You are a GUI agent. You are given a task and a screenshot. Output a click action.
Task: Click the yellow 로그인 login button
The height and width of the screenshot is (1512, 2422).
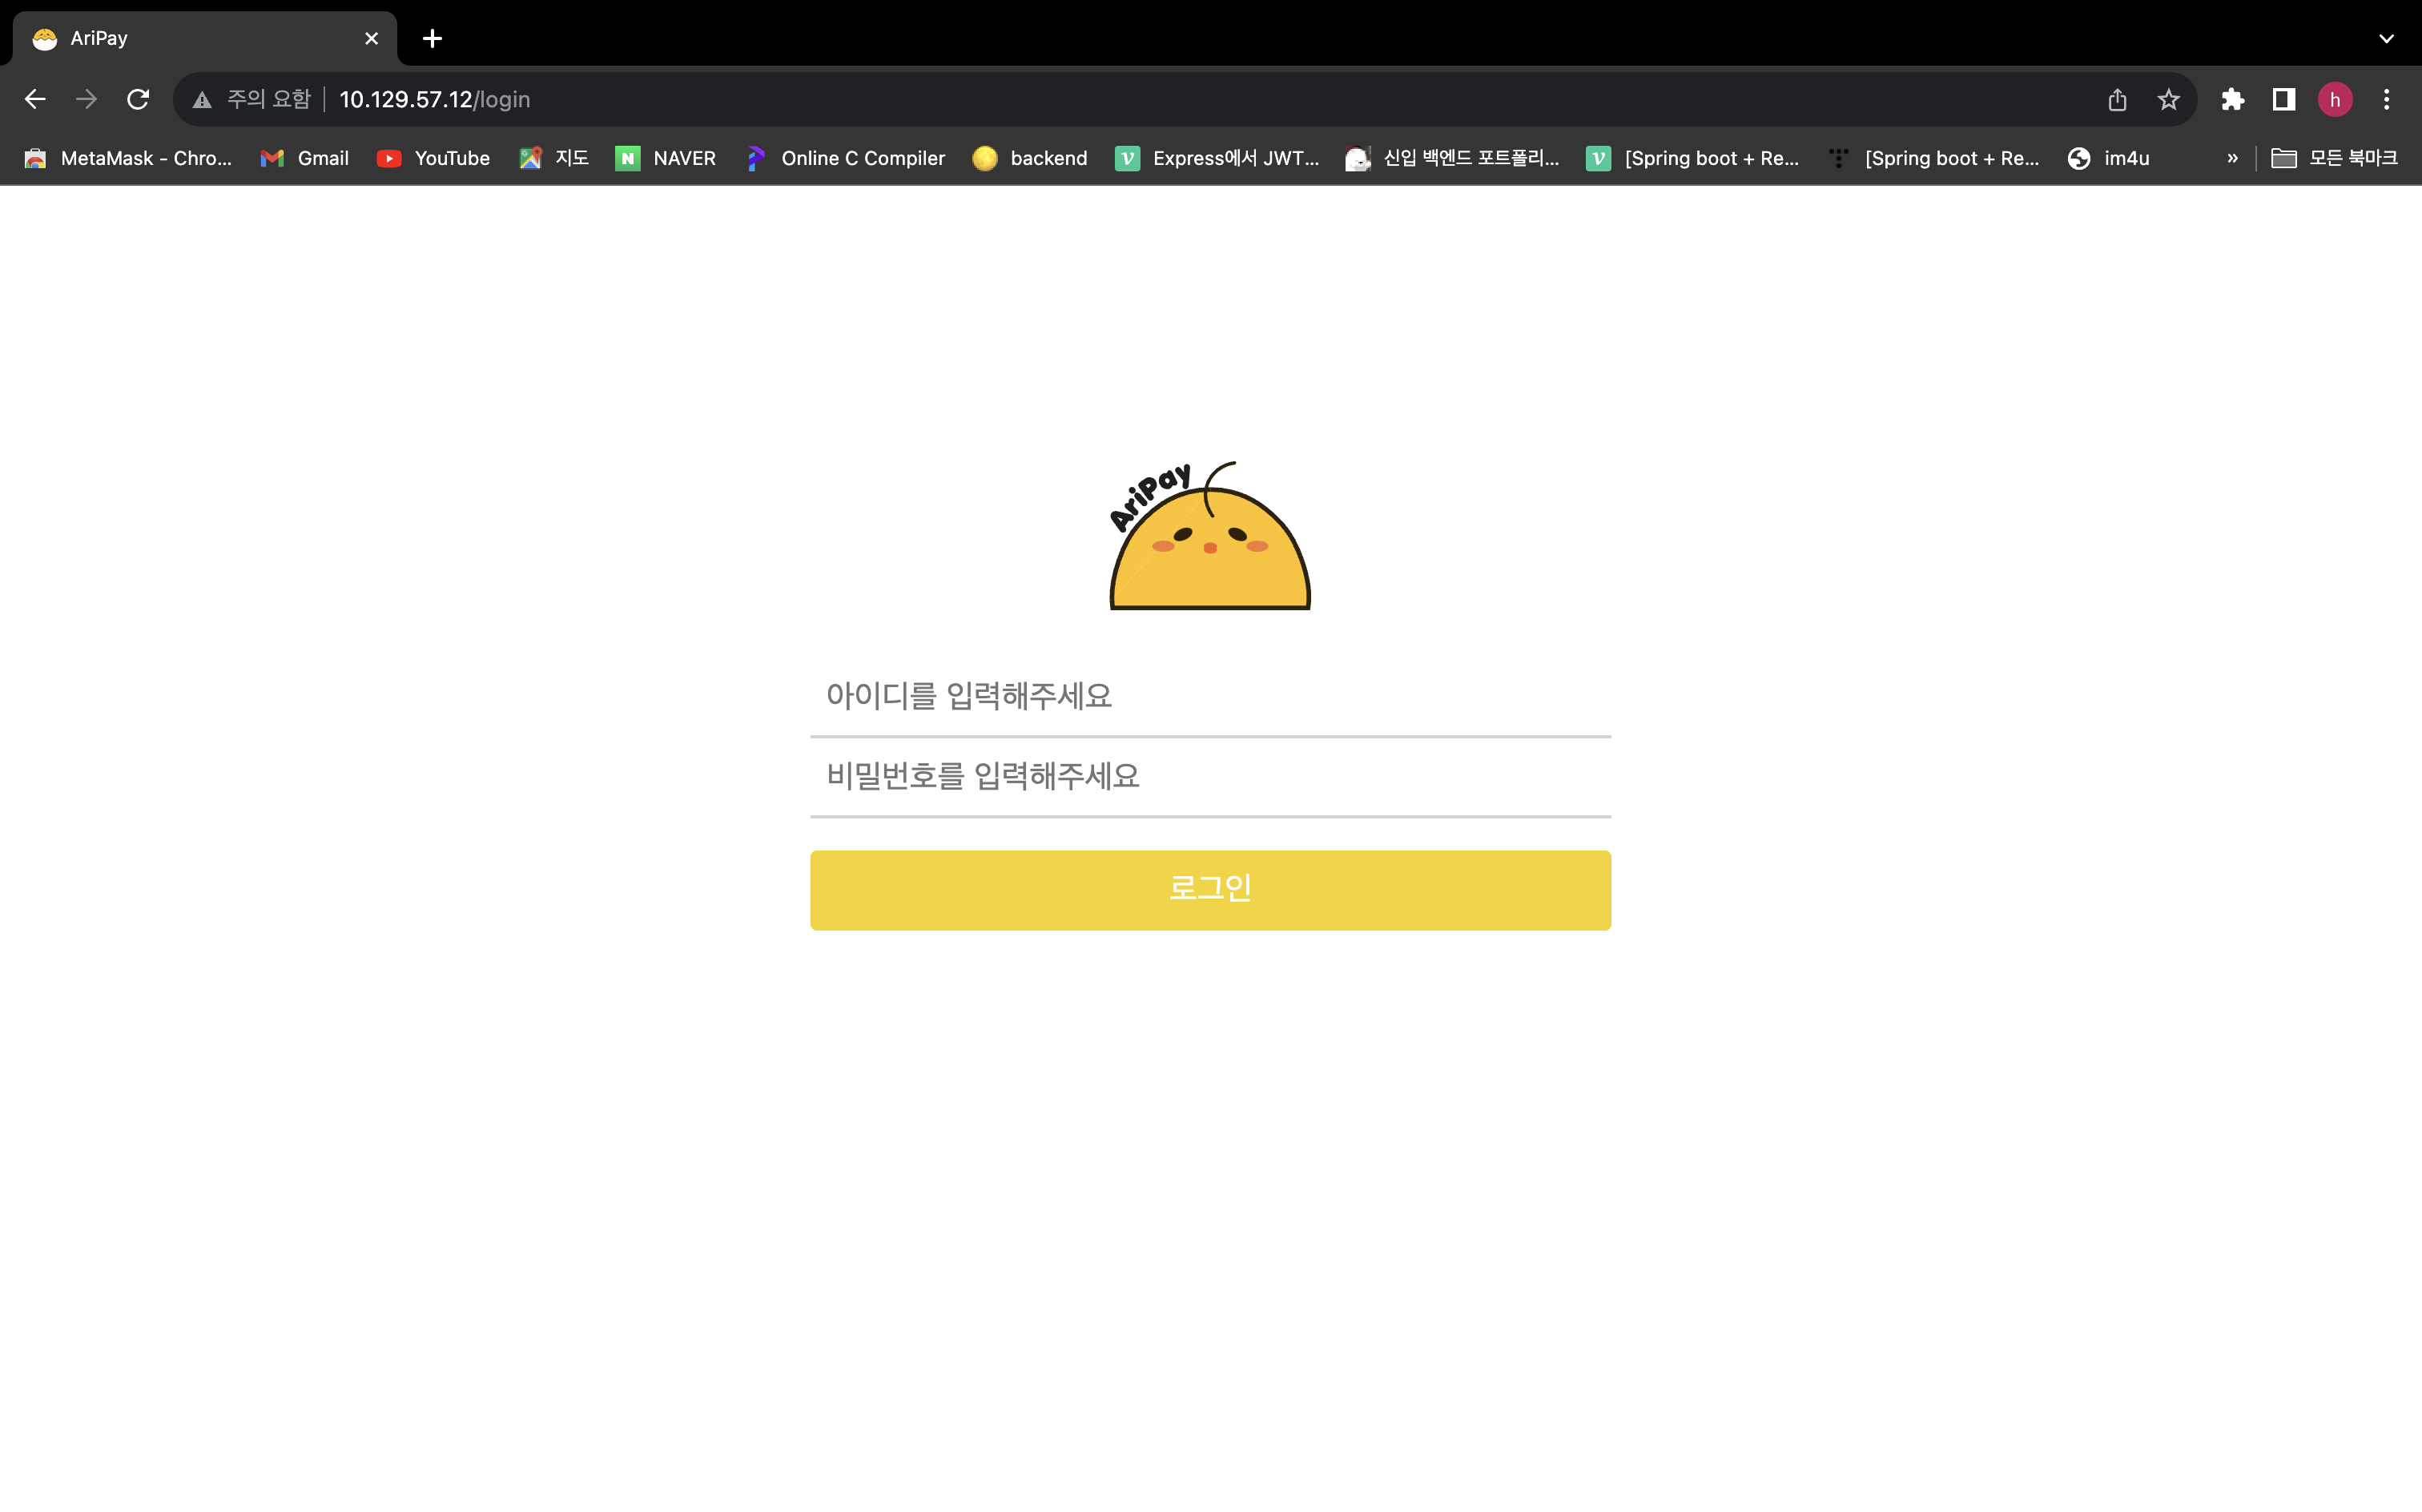tap(1210, 890)
